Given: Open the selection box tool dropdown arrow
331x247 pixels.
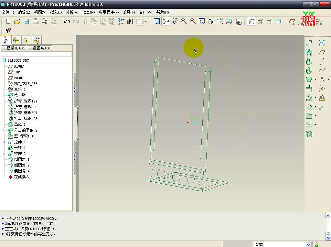Looking at the screenshot, I should pos(145,21).
